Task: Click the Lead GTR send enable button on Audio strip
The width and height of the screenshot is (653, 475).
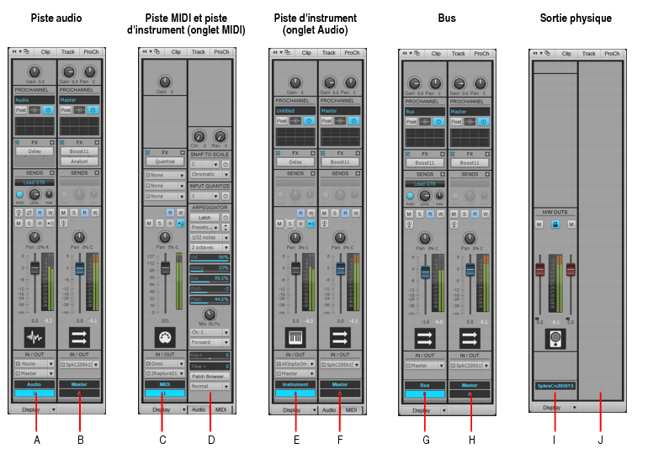Action: point(19,194)
